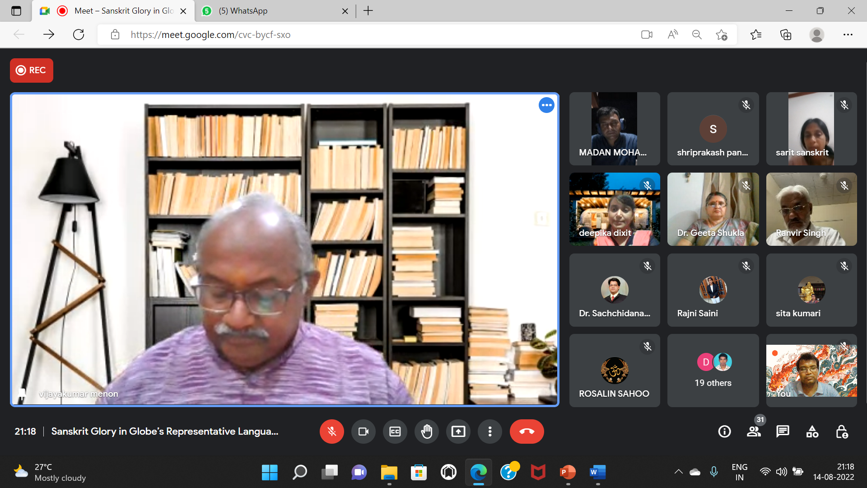Screen dimensions: 867x488
Task: Open the host controls lock icon
Action: pyautogui.click(x=841, y=432)
